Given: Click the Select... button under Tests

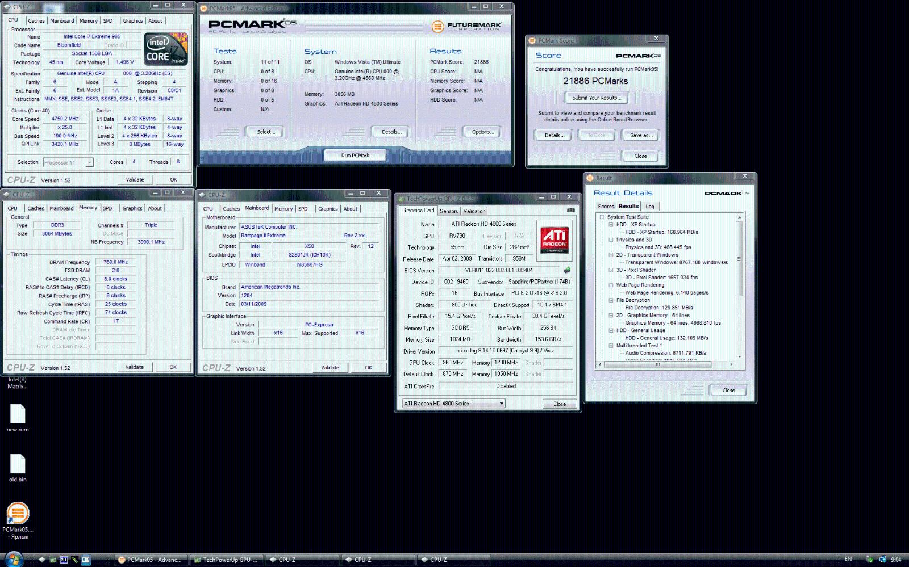Looking at the screenshot, I should pos(266,132).
